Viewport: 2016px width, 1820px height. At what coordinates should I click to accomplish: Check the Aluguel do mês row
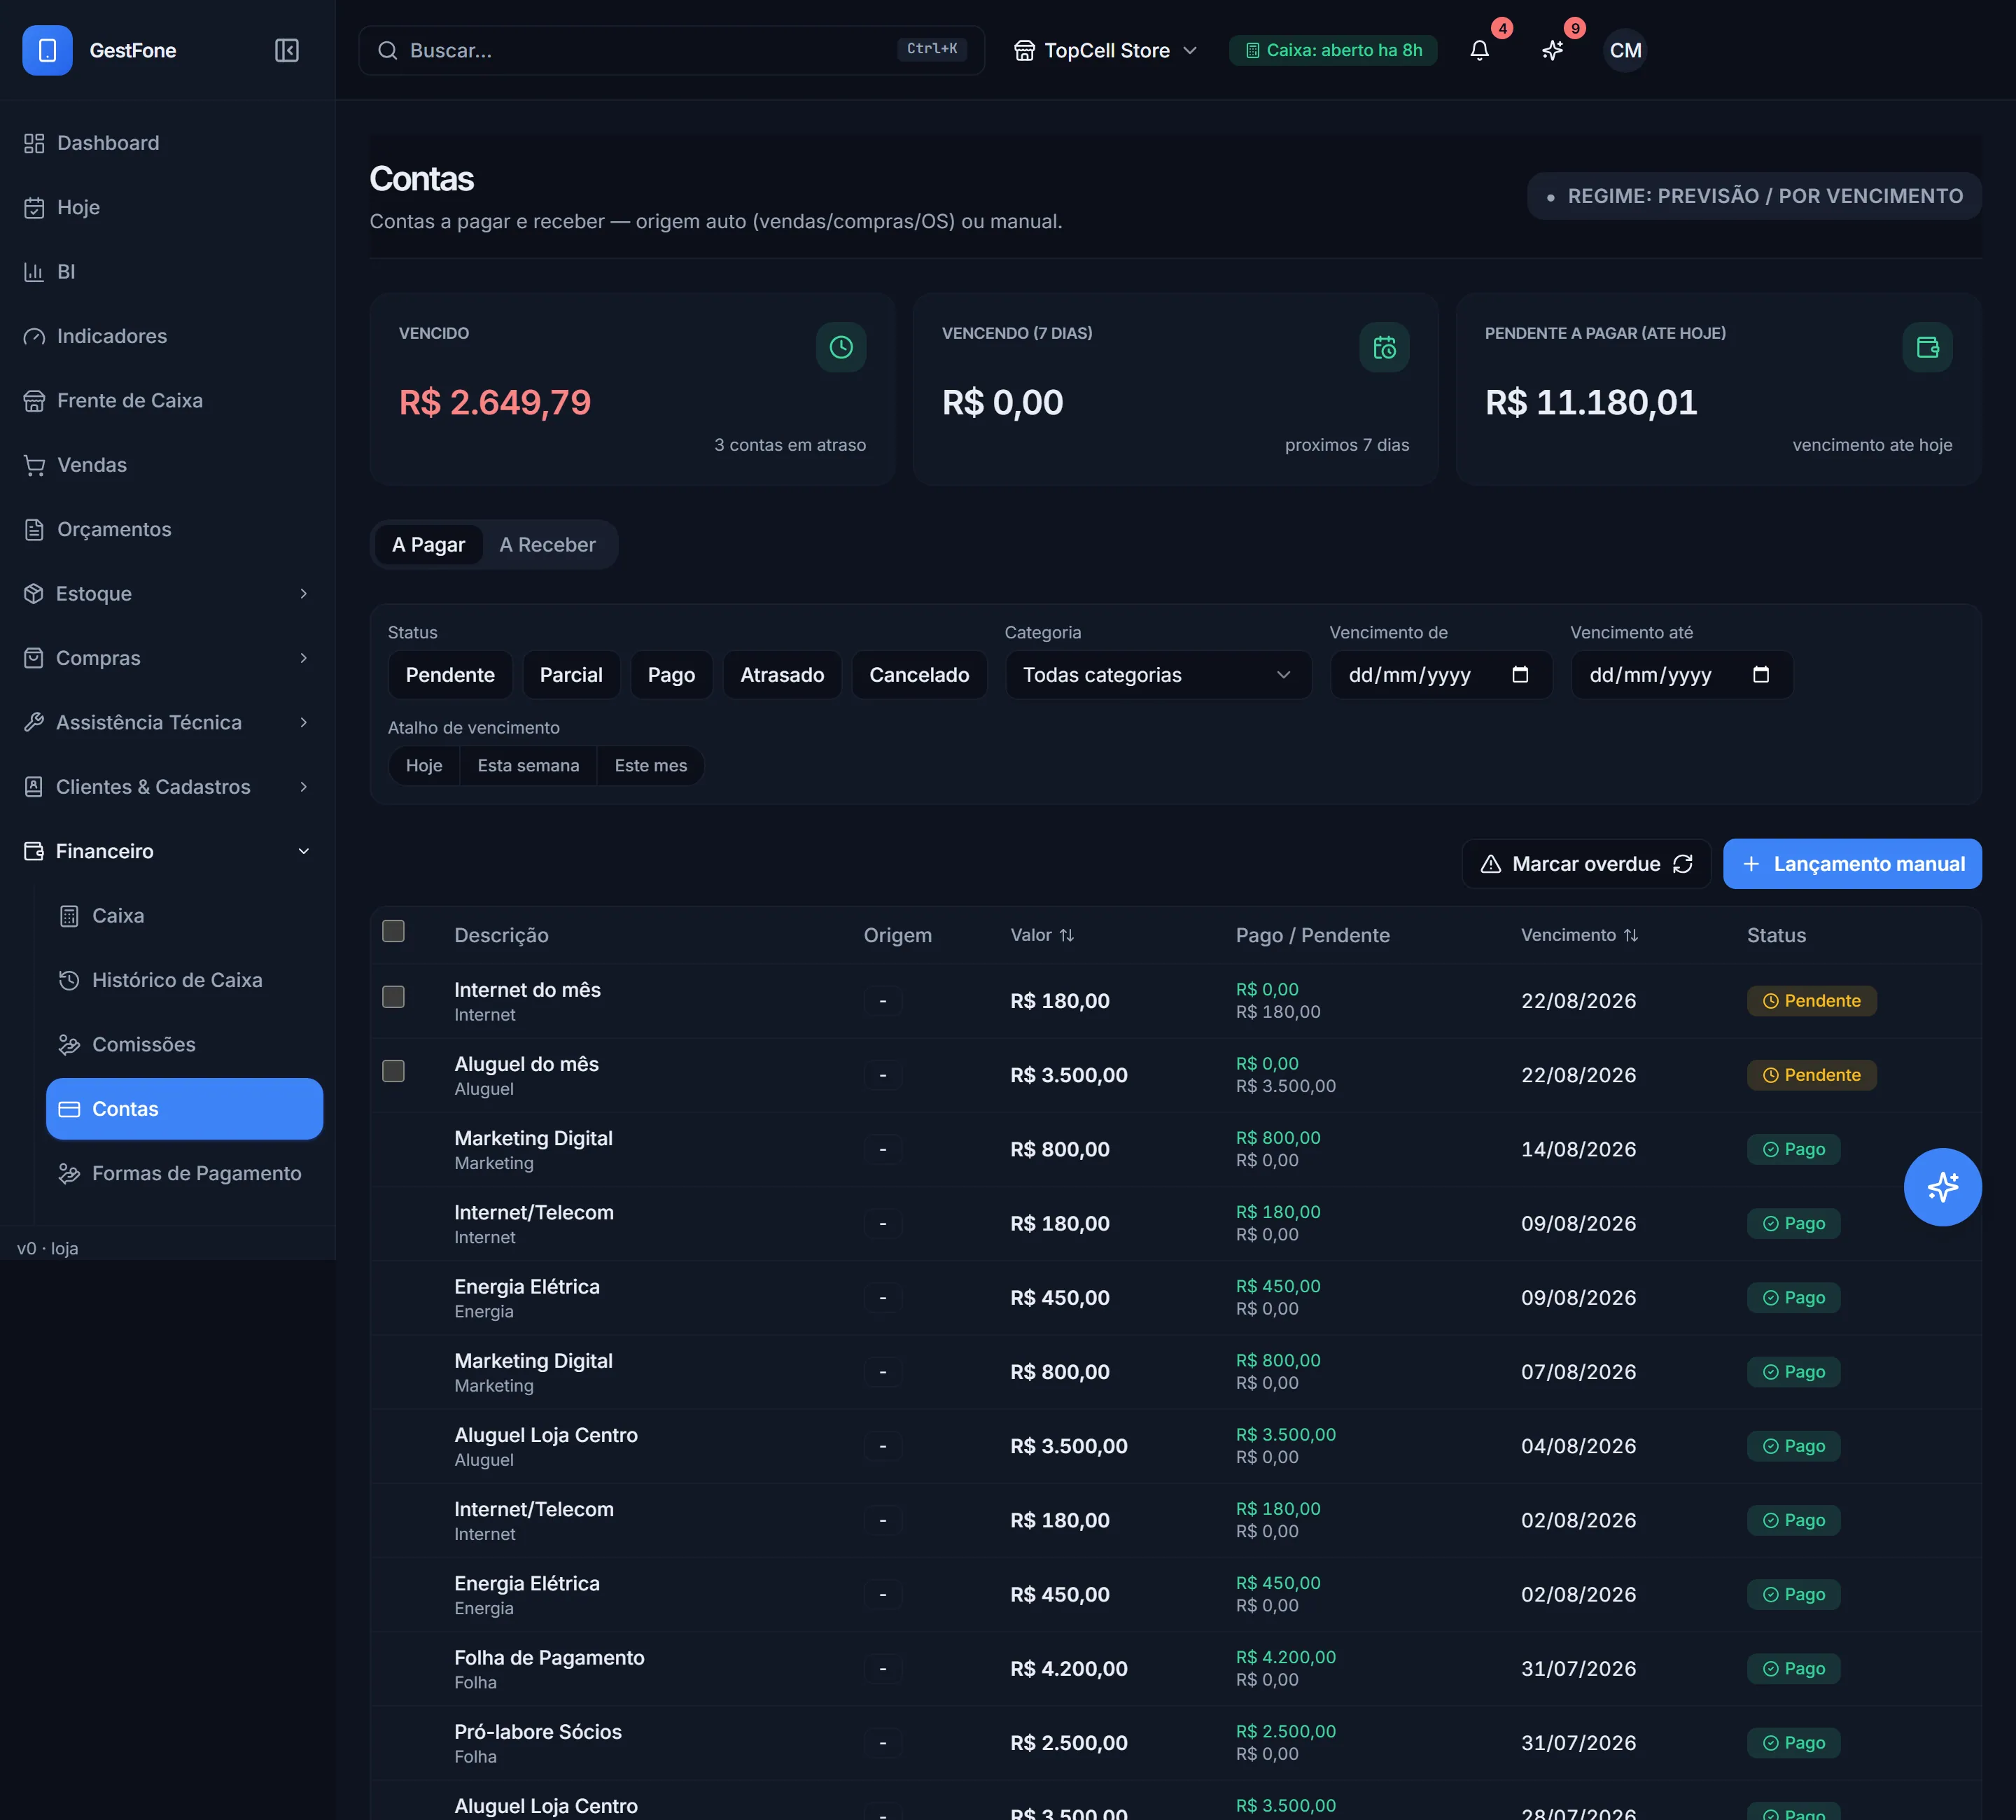[394, 1071]
